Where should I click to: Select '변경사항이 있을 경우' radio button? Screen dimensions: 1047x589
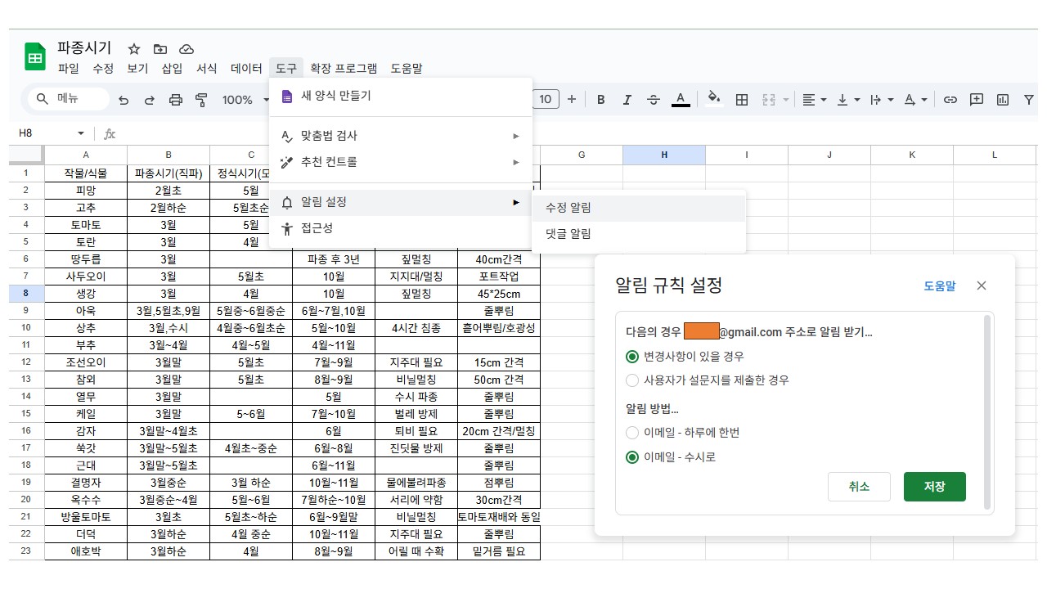tap(632, 357)
